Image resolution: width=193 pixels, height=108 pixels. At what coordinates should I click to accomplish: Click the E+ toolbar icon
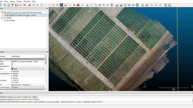21,5
